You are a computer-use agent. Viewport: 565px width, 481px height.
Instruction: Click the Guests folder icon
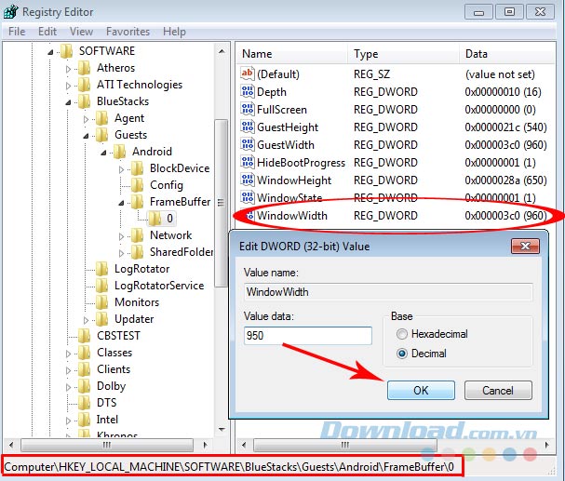click(x=102, y=135)
